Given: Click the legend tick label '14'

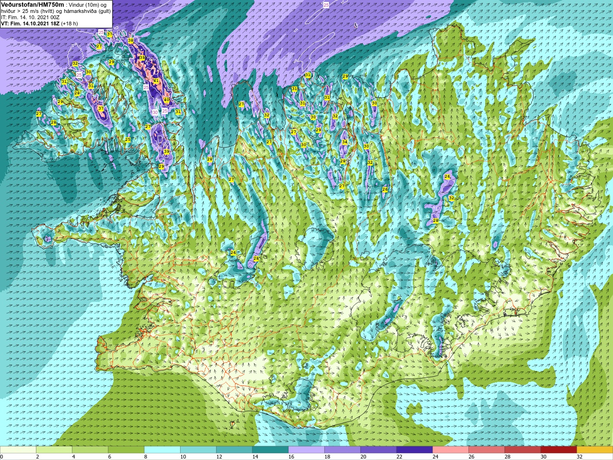Looking at the screenshot, I should pos(255,457).
